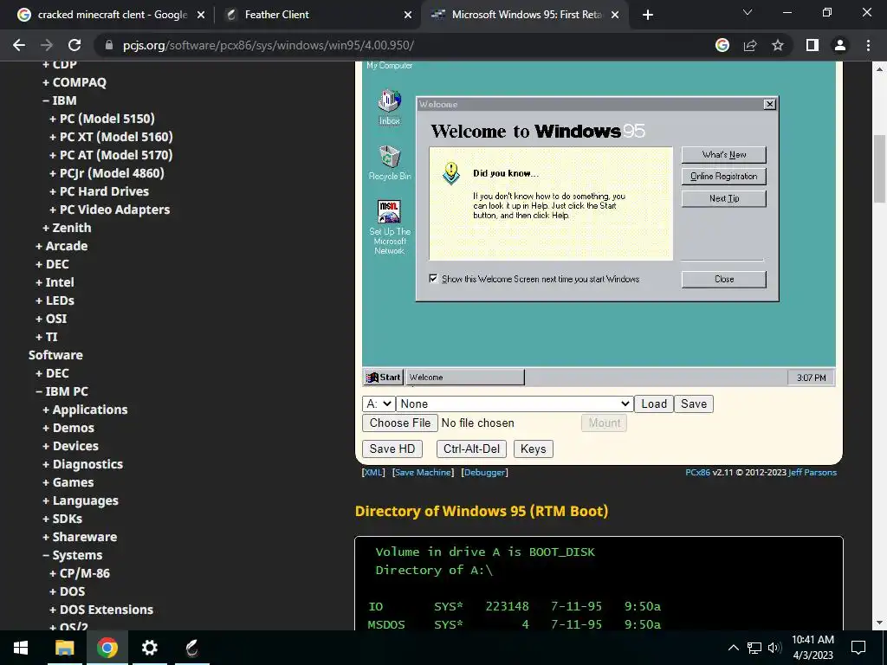Expand Diagnostics in the sidebar

pos(82,464)
